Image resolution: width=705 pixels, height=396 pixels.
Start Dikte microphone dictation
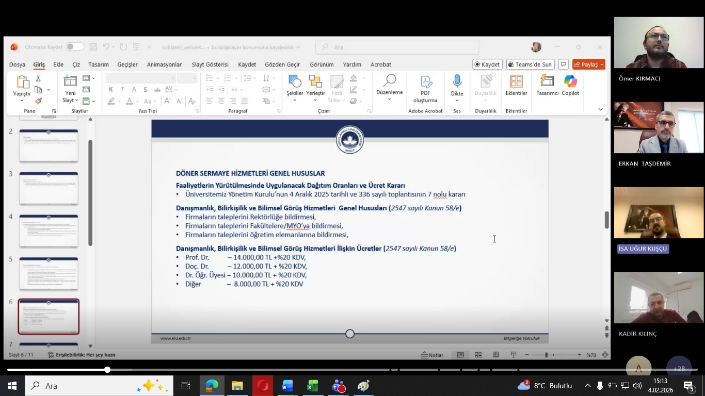[x=457, y=82]
